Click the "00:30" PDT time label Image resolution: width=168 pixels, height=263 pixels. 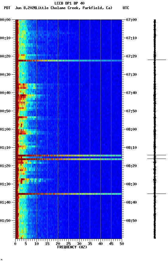click(x=5, y=75)
